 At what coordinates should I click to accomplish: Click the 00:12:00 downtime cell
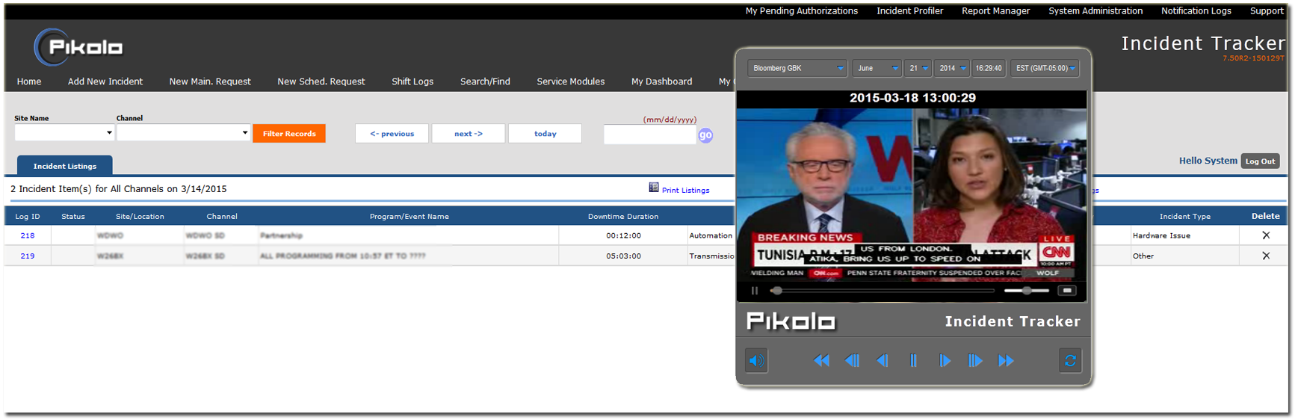click(623, 235)
